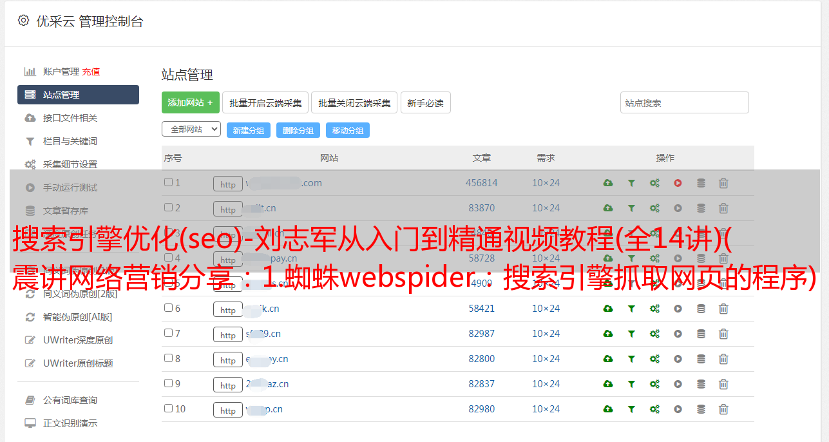This screenshot has height=442, width=829.
Task: Tick the checkbox for site number 2
Action: (x=168, y=207)
